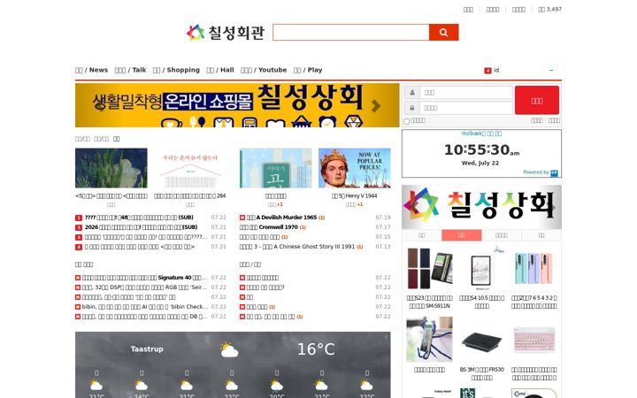Open the pastel foldable phone cases image
The image size is (637, 398).
534,269
